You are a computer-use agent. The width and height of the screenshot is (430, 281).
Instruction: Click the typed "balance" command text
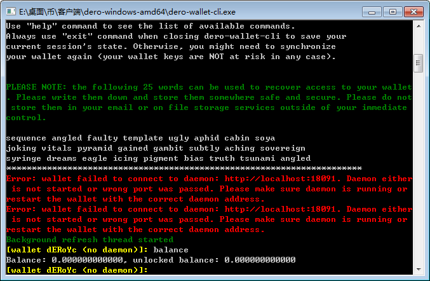pos(171,250)
